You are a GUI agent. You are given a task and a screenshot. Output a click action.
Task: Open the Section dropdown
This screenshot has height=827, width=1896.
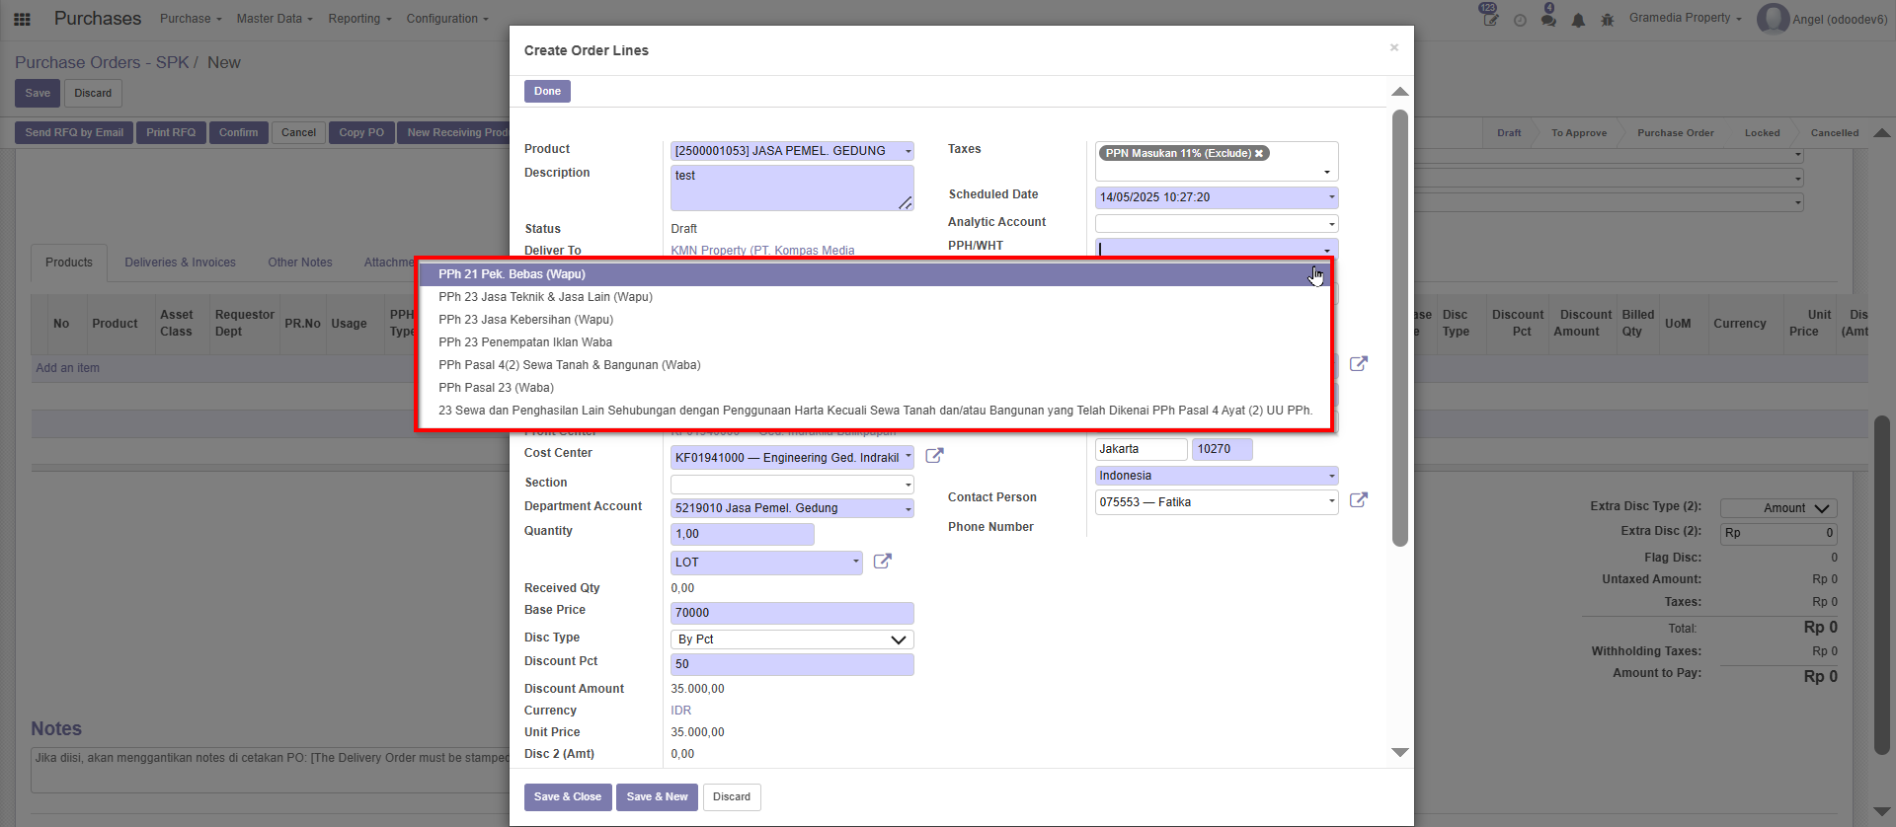[908, 485]
